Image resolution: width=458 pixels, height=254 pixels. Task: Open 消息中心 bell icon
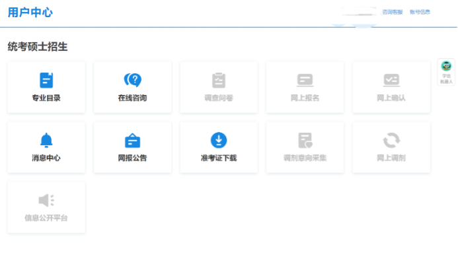(x=46, y=141)
